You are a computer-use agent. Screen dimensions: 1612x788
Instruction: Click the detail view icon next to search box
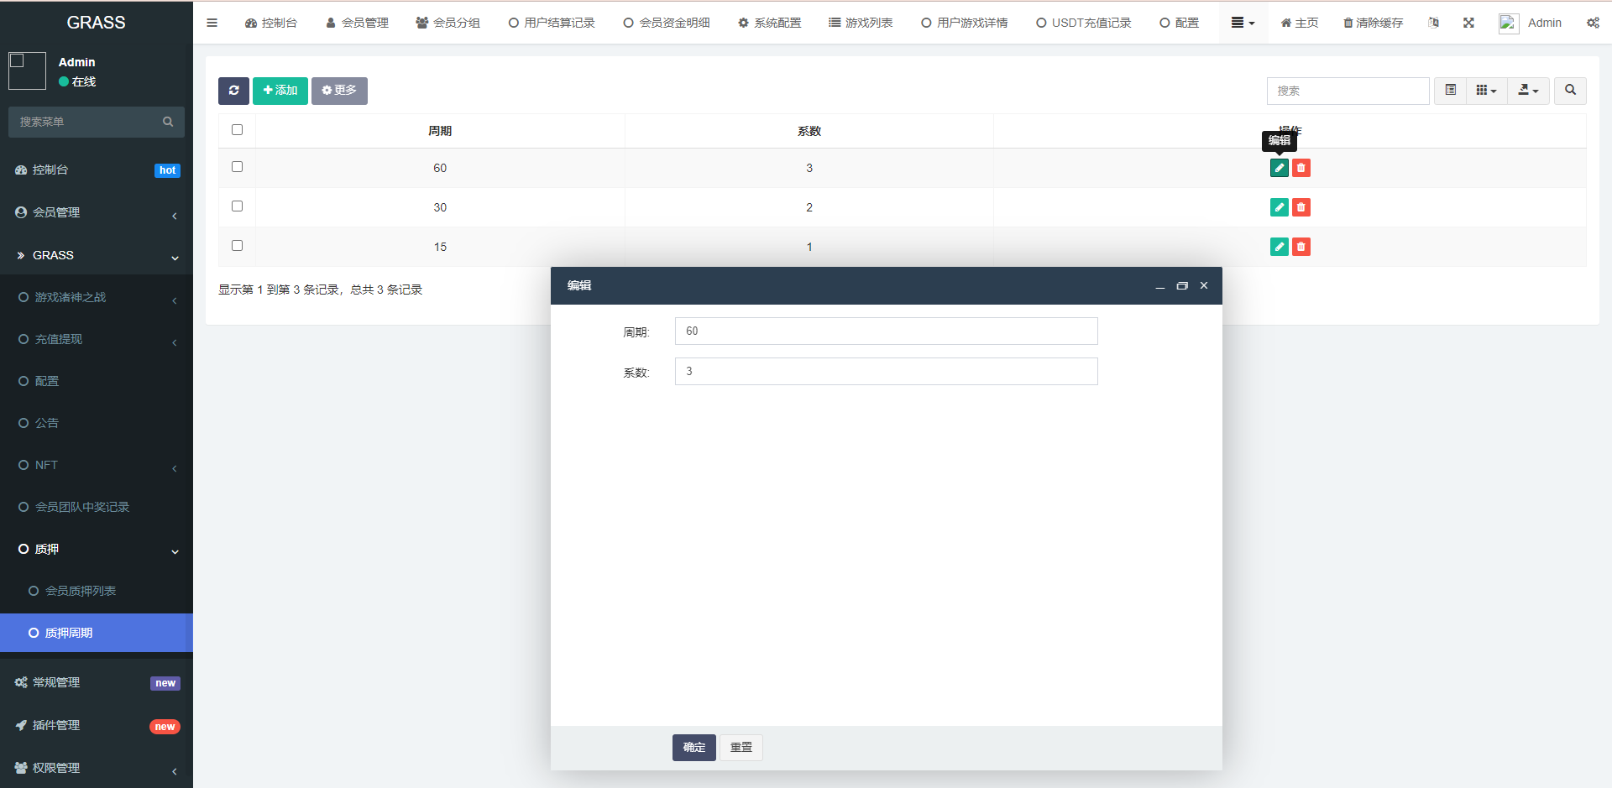1449,91
